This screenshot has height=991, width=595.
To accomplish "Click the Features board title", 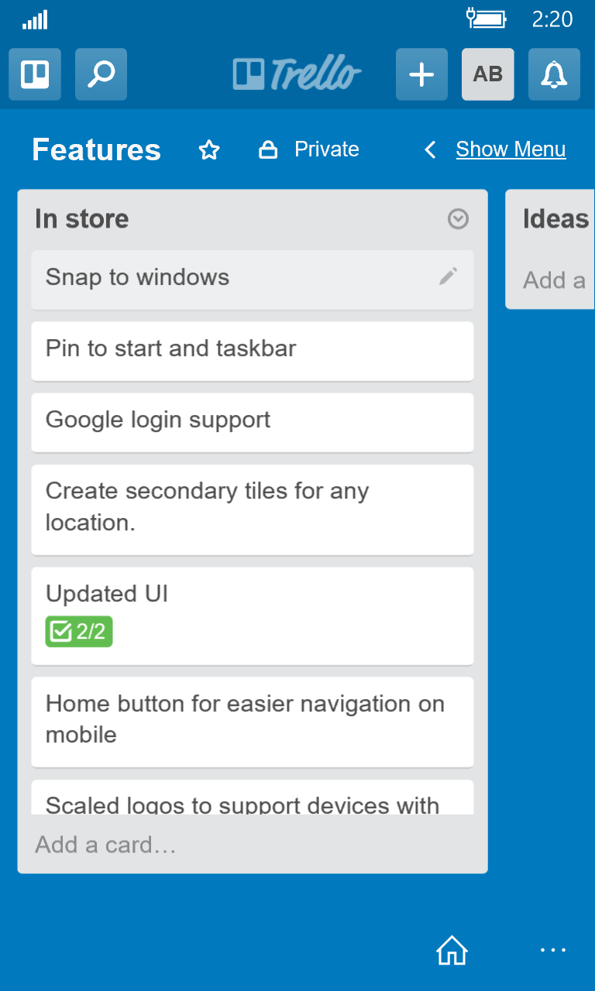I will [x=97, y=149].
